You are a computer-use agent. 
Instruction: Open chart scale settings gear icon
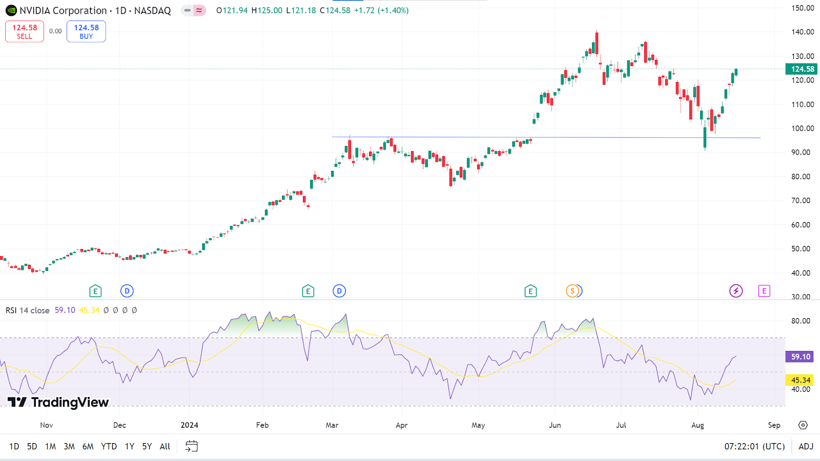coord(803,425)
